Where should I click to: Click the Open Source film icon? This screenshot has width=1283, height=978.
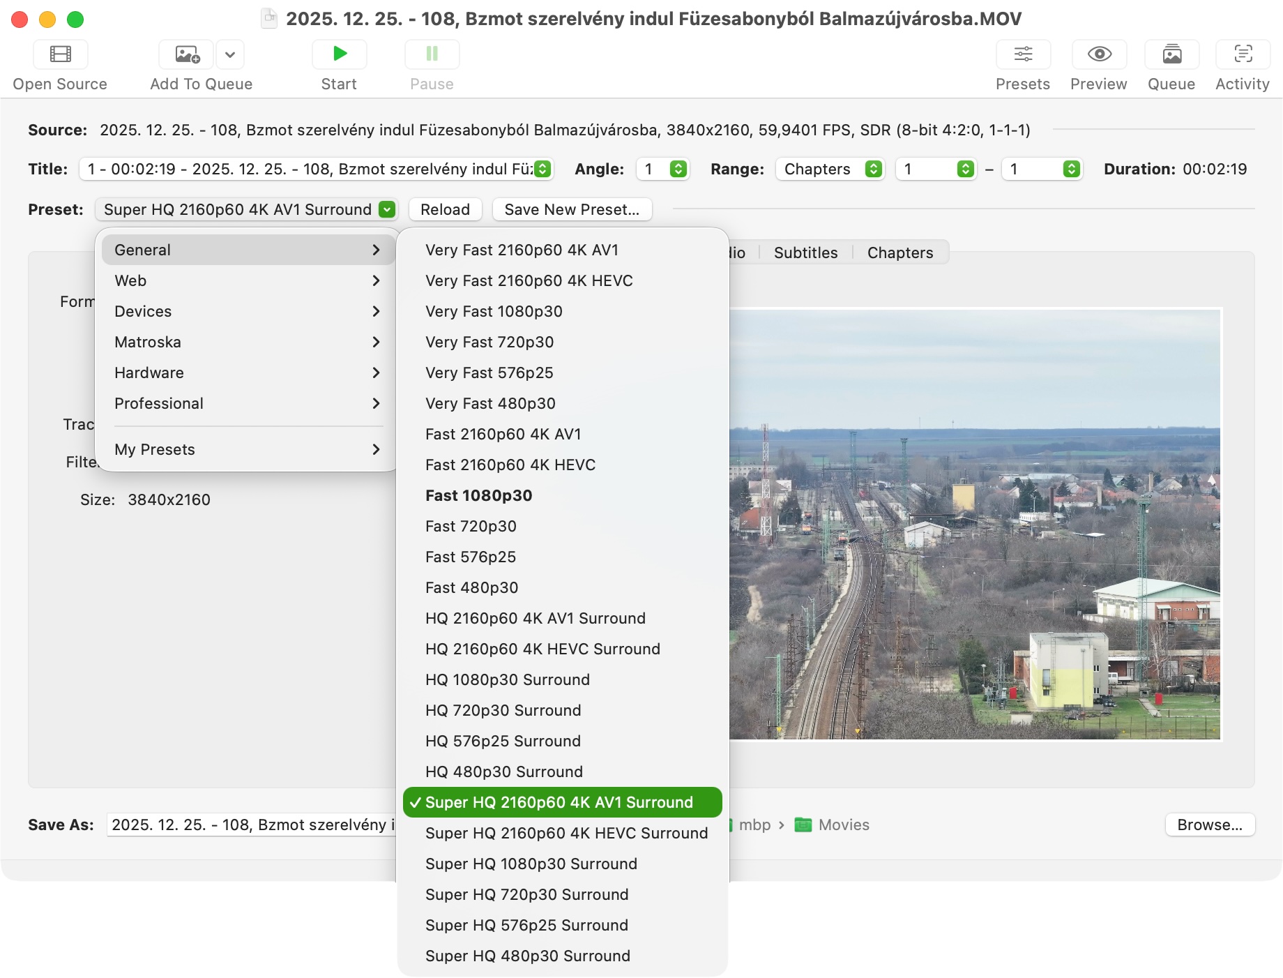[x=61, y=54]
